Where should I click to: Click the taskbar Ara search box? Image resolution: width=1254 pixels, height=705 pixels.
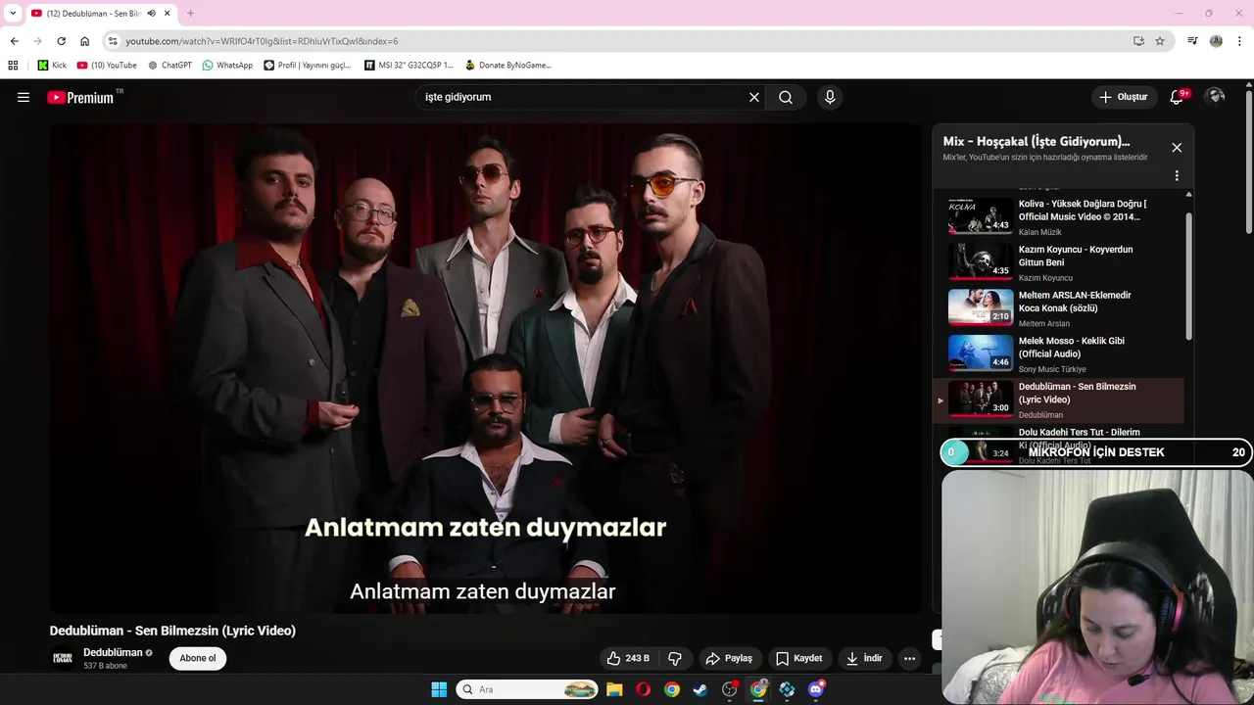pos(527,689)
